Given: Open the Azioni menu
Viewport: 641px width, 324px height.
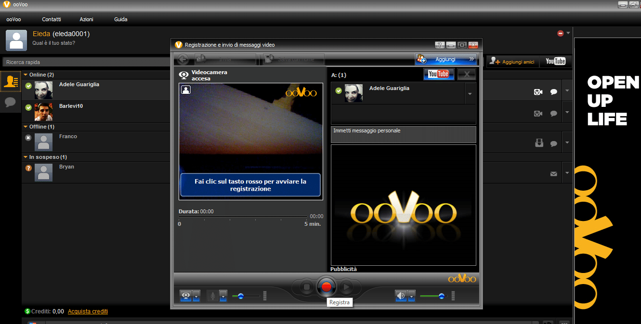Looking at the screenshot, I should tap(86, 19).
